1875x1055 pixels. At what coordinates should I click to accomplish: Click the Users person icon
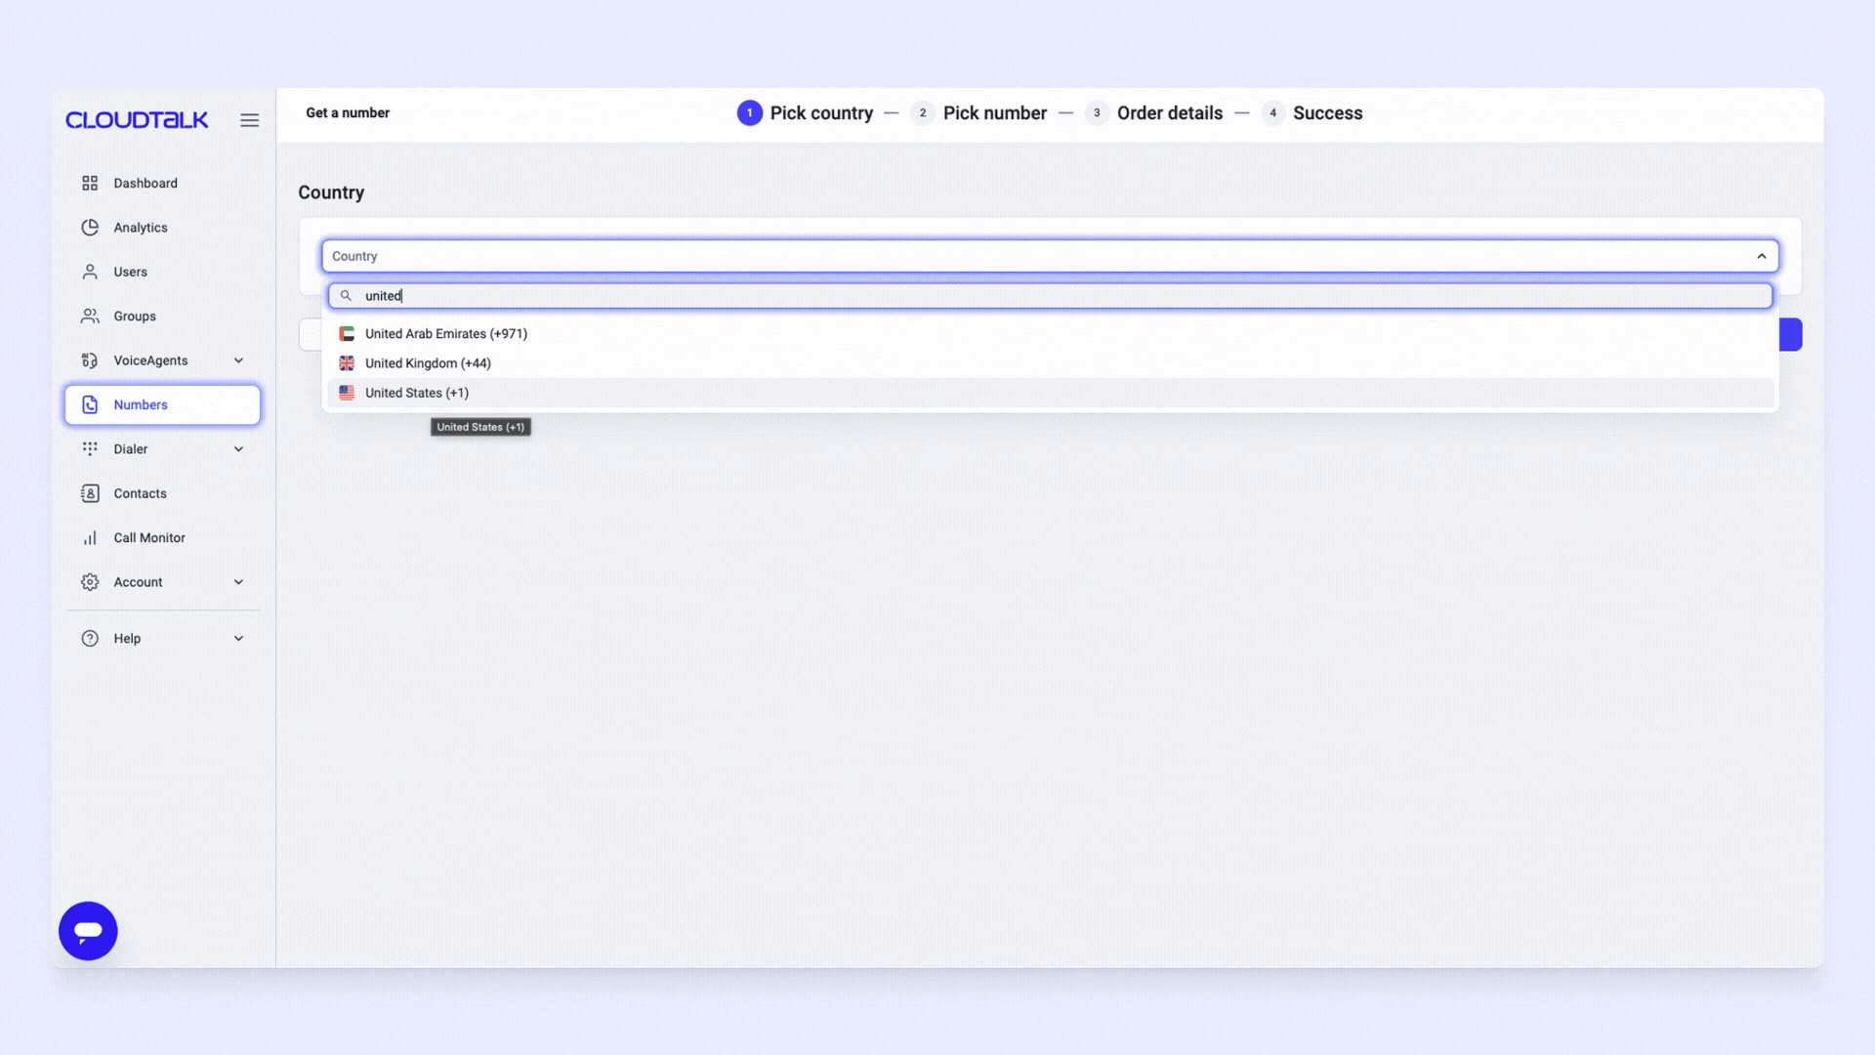pos(90,272)
